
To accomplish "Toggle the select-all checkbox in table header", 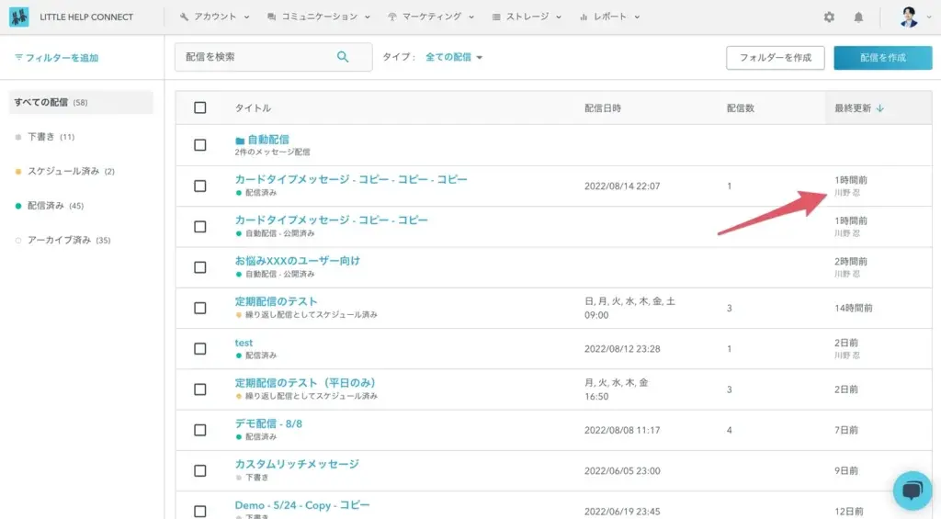I will click(200, 107).
